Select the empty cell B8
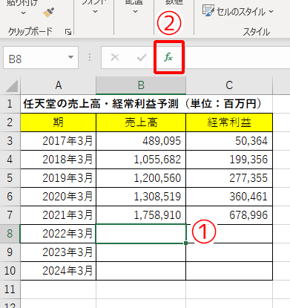This screenshot has width=290, height=308. click(x=141, y=234)
